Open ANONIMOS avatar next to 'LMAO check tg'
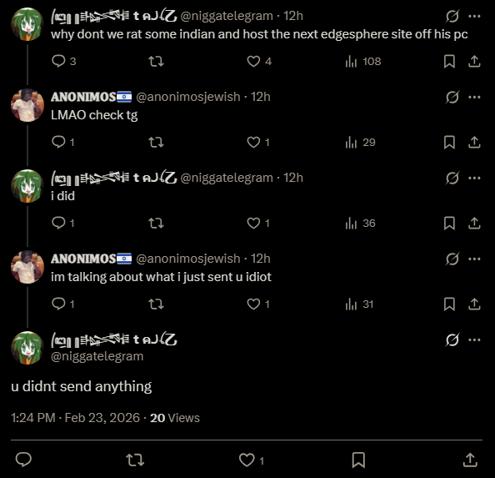495x478 pixels. [x=27, y=105]
